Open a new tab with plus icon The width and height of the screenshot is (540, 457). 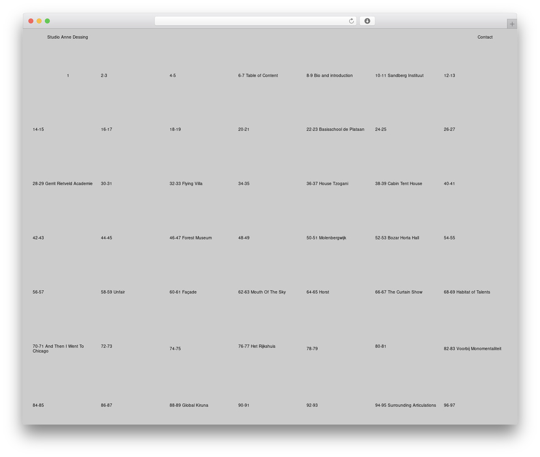coord(512,24)
